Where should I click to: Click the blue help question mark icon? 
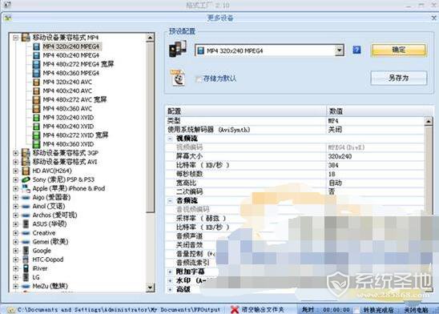coord(356,50)
